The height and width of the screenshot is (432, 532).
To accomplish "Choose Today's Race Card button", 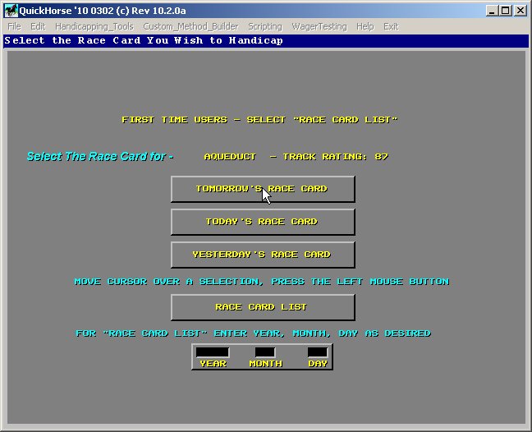I will (x=263, y=222).
